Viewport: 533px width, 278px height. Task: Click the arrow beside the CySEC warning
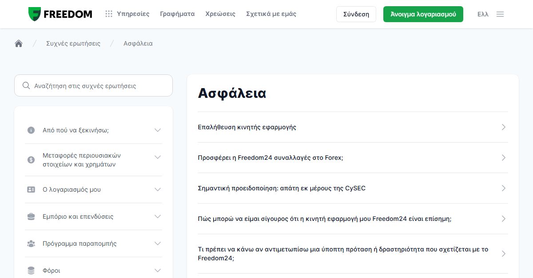pyautogui.click(x=504, y=188)
